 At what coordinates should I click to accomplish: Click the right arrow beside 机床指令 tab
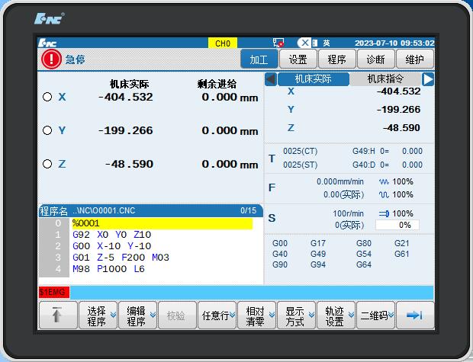(428, 79)
